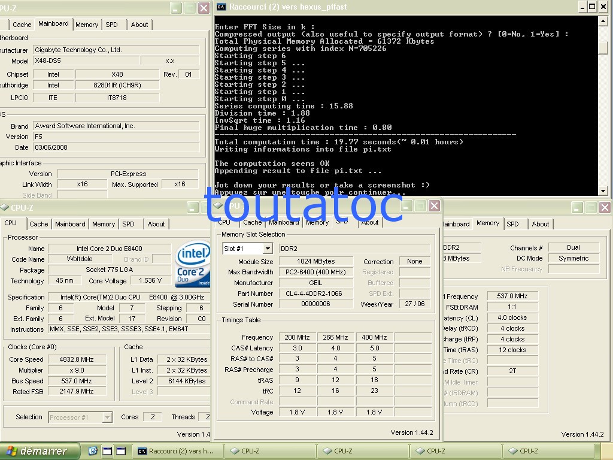
Task: Click the Core Speed value 4832.8 MHz
Action: tap(77, 359)
